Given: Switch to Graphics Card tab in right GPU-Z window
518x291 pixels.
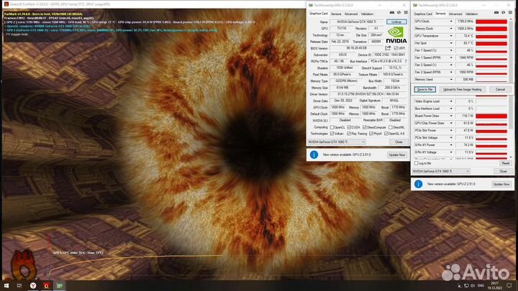Looking at the screenshot, I should pos(423,14).
